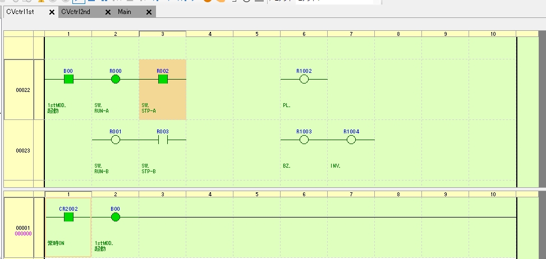Click the R1002 PL. output coil
546x259 pixels.
click(x=304, y=80)
